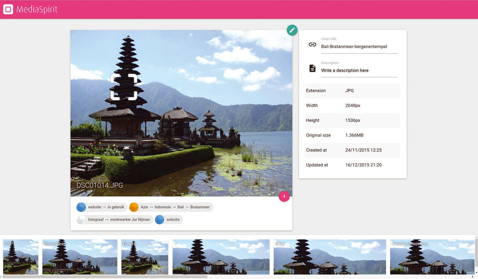Click the MediaSpirit logo icon
This screenshot has height=279, width=478.
[x=8, y=10]
